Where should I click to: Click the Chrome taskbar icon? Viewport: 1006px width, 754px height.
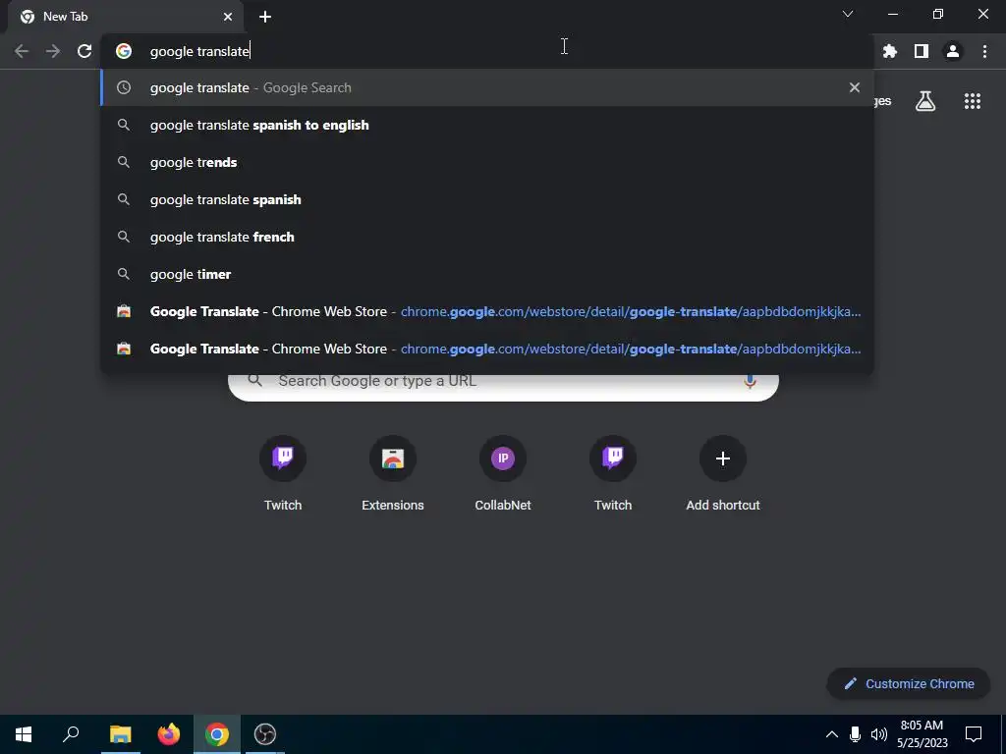(217, 734)
